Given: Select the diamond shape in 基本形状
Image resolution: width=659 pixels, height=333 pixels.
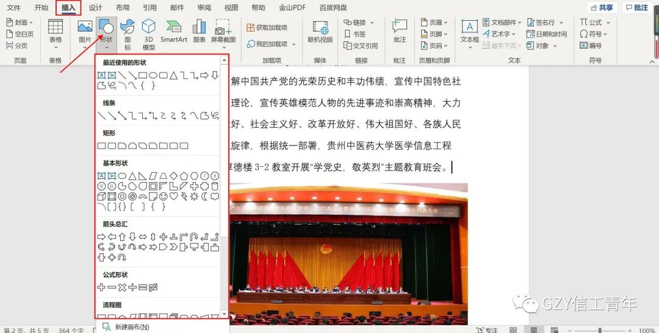Looking at the screenshot, I should [x=173, y=176].
